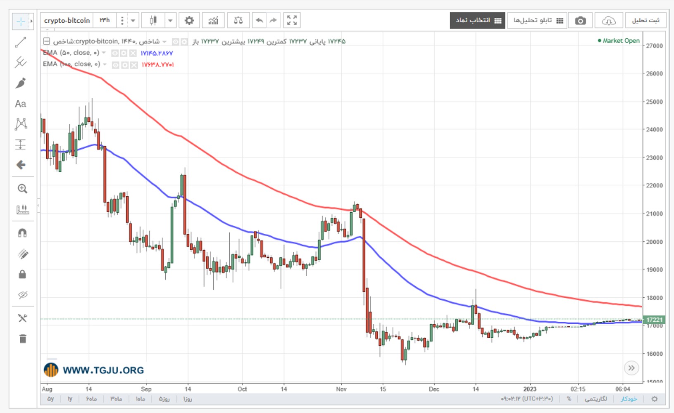Enable the magnet snap mode
This screenshot has height=413, width=674.
click(x=22, y=233)
